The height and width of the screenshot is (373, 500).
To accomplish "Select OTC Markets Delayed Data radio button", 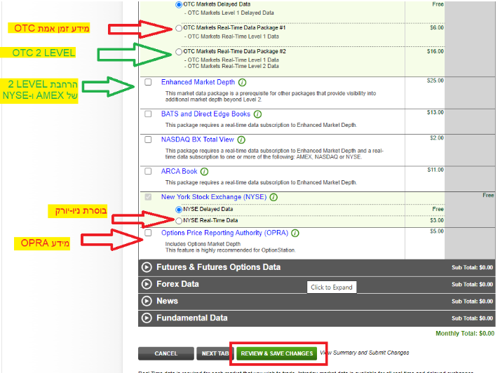I will point(179,5).
